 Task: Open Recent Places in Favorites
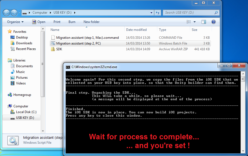click(26, 49)
